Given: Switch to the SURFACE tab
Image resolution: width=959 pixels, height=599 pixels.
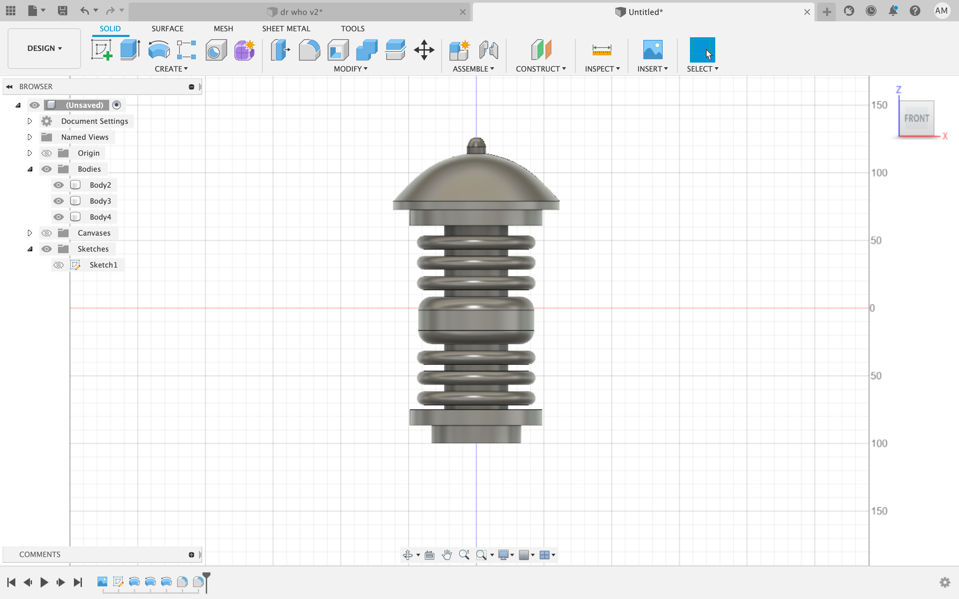Looking at the screenshot, I should [x=167, y=28].
